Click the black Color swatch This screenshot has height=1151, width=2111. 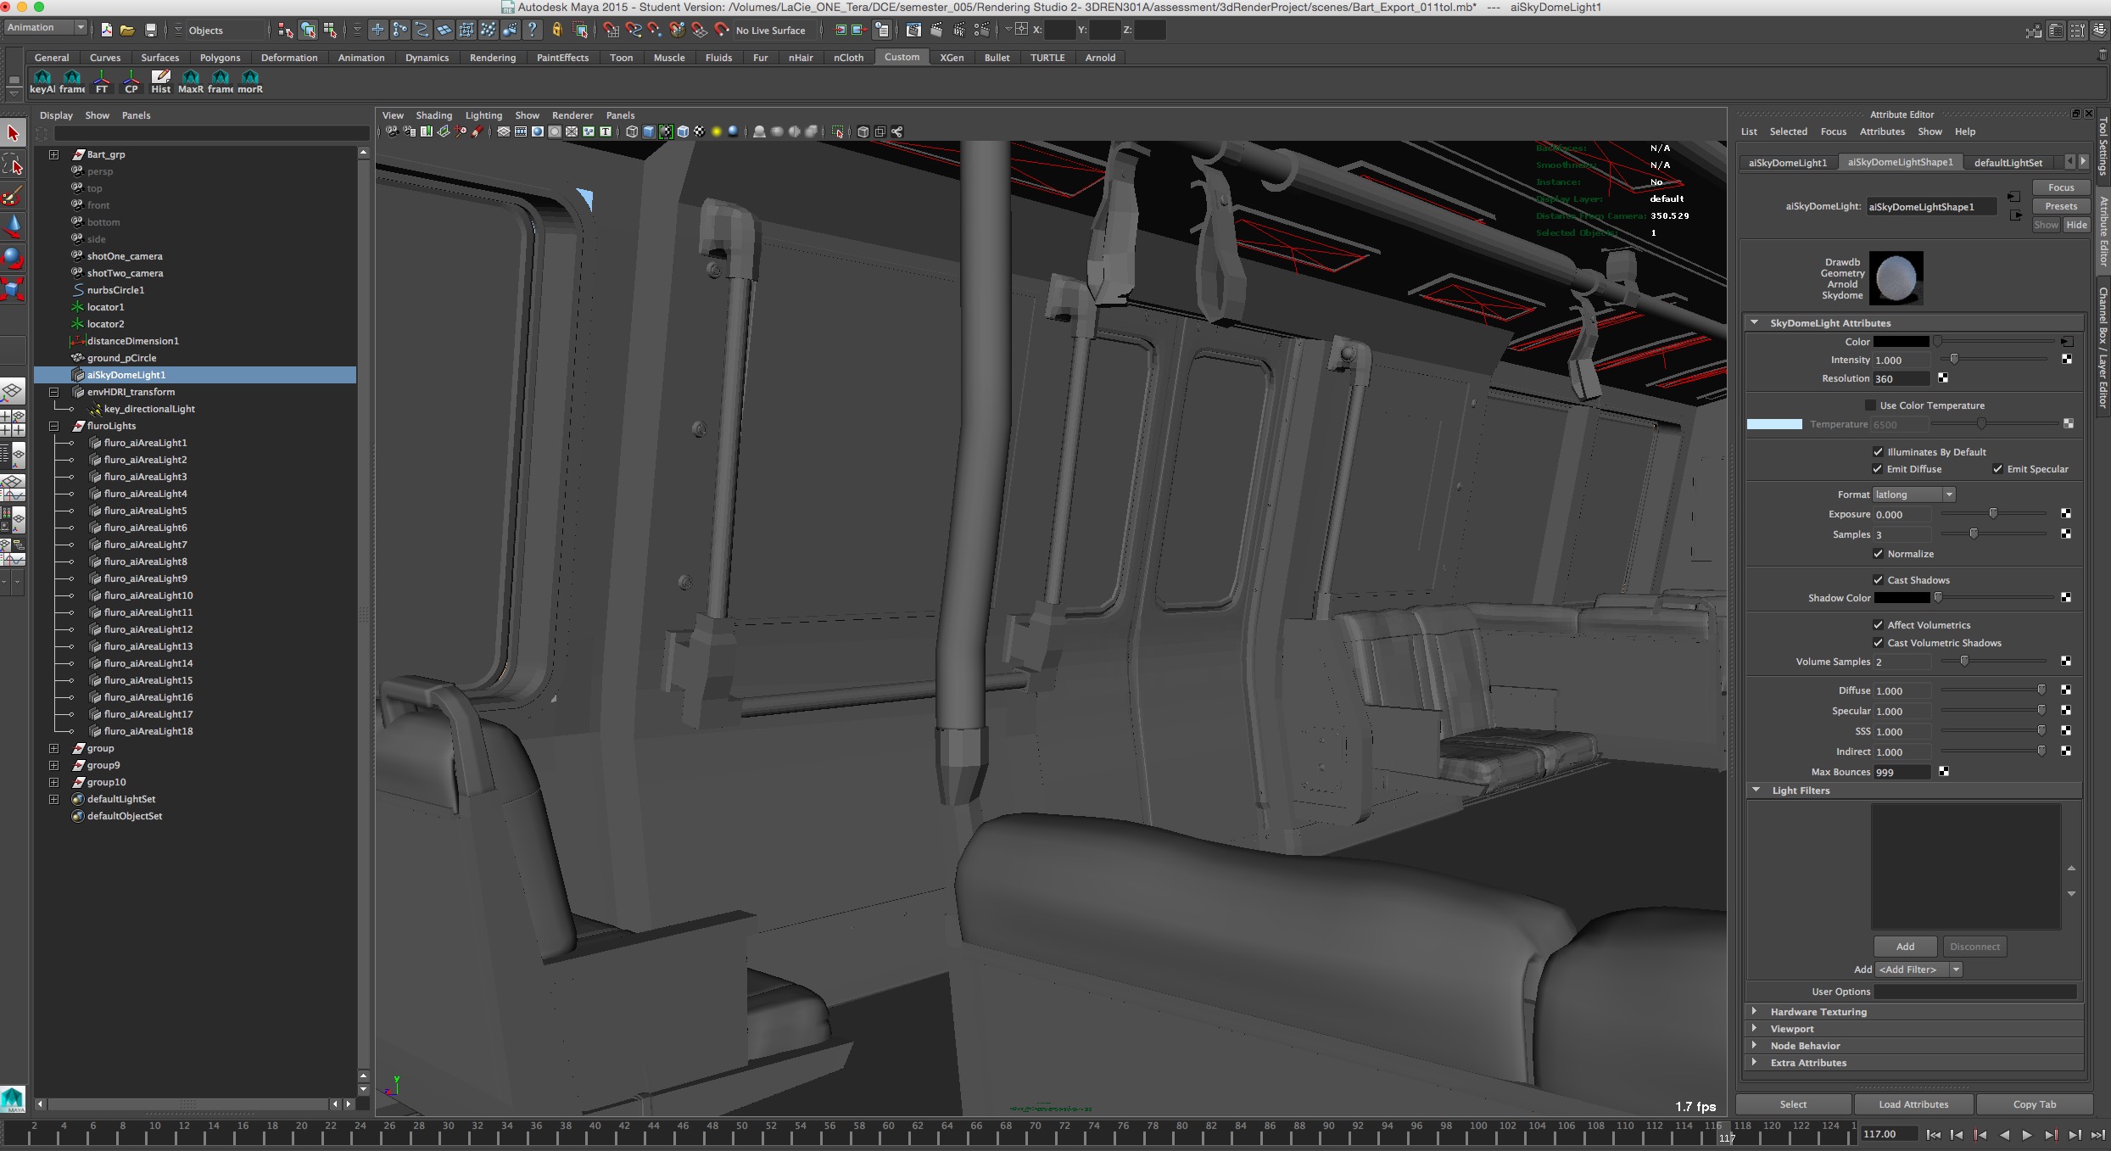pos(1901,342)
